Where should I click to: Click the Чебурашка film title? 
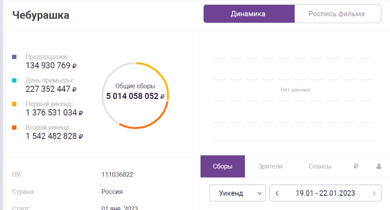(41, 15)
